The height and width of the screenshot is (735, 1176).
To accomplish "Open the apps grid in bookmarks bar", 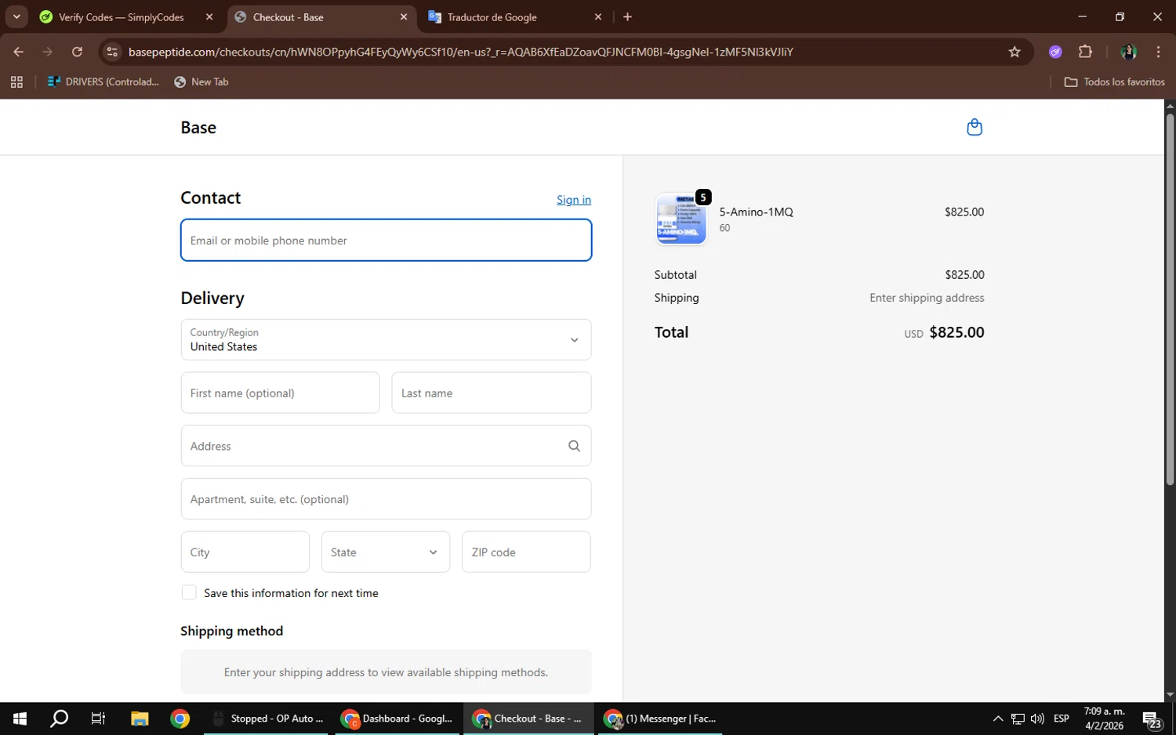I will pyautogui.click(x=16, y=81).
